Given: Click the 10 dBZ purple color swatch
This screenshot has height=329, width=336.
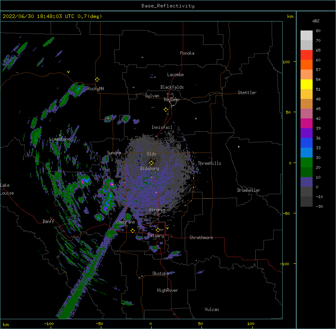Looking at the screenshot, I should pos(306,182).
